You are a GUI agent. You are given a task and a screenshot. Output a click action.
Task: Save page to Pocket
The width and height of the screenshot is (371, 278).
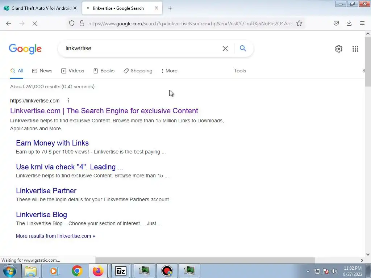click(x=336, y=23)
